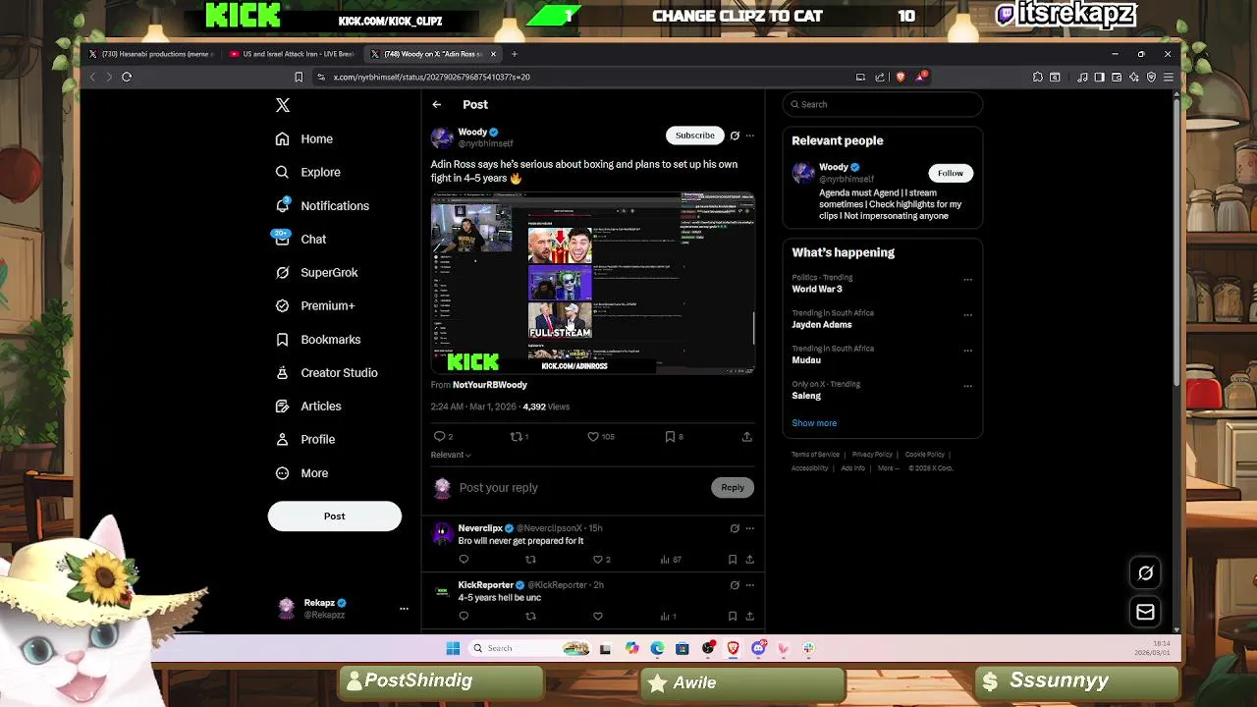Subscribe to Woody
Viewport: 1257px width, 707px height.
tap(694, 136)
